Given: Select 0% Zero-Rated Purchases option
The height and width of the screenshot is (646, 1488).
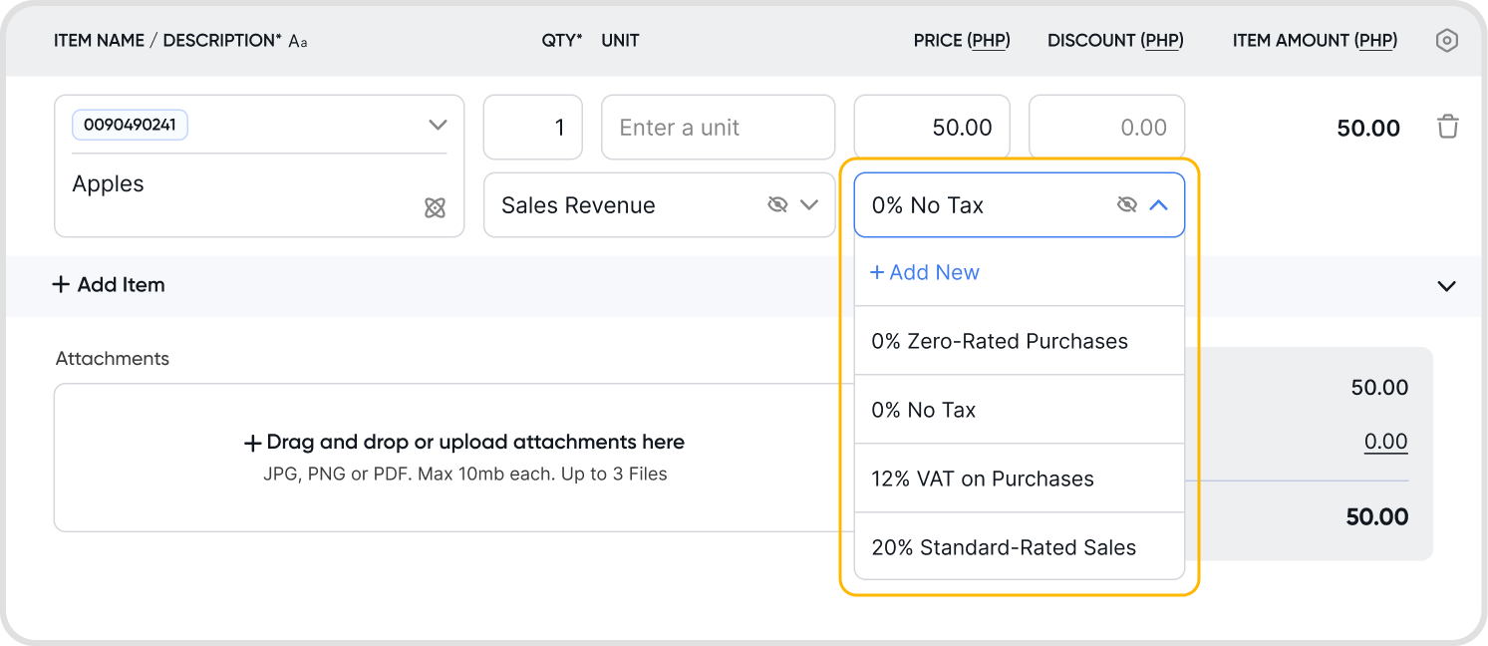Looking at the screenshot, I should click(x=1000, y=341).
